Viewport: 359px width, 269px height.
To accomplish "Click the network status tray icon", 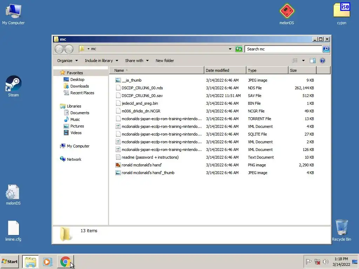I will [x=317, y=261].
